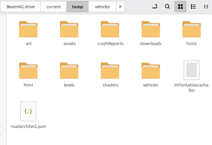The image size is (212, 145).
Task: Click the "html" folder label
Action: 28,85
